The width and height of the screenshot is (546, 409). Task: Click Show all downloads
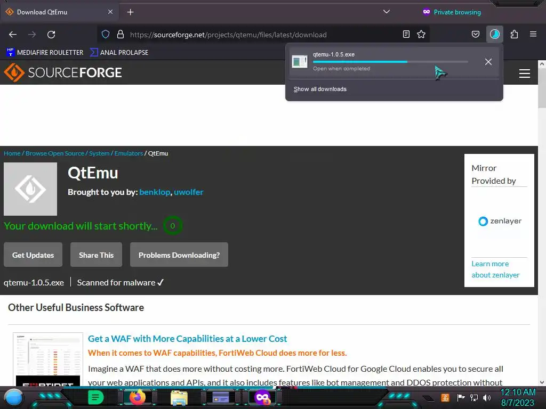coord(320,89)
